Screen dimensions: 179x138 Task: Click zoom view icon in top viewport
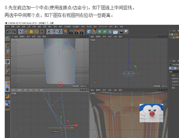[161, 37]
